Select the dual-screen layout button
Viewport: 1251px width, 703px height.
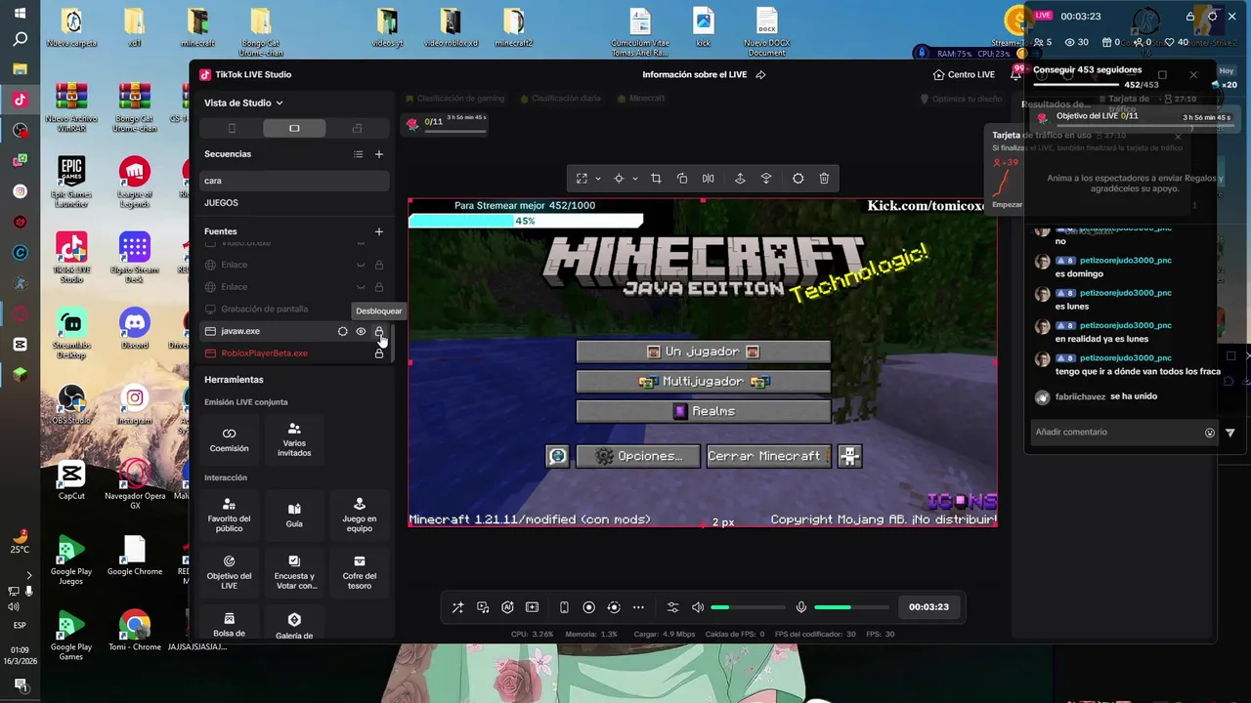point(357,128)
